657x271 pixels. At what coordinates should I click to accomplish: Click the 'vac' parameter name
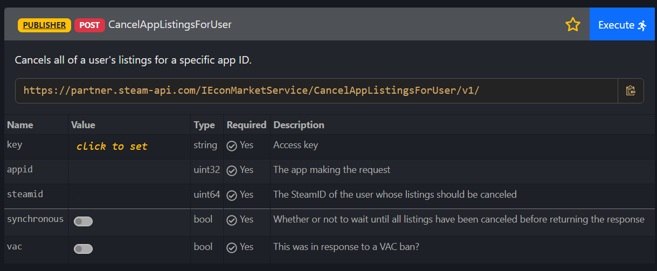(15, 247)
